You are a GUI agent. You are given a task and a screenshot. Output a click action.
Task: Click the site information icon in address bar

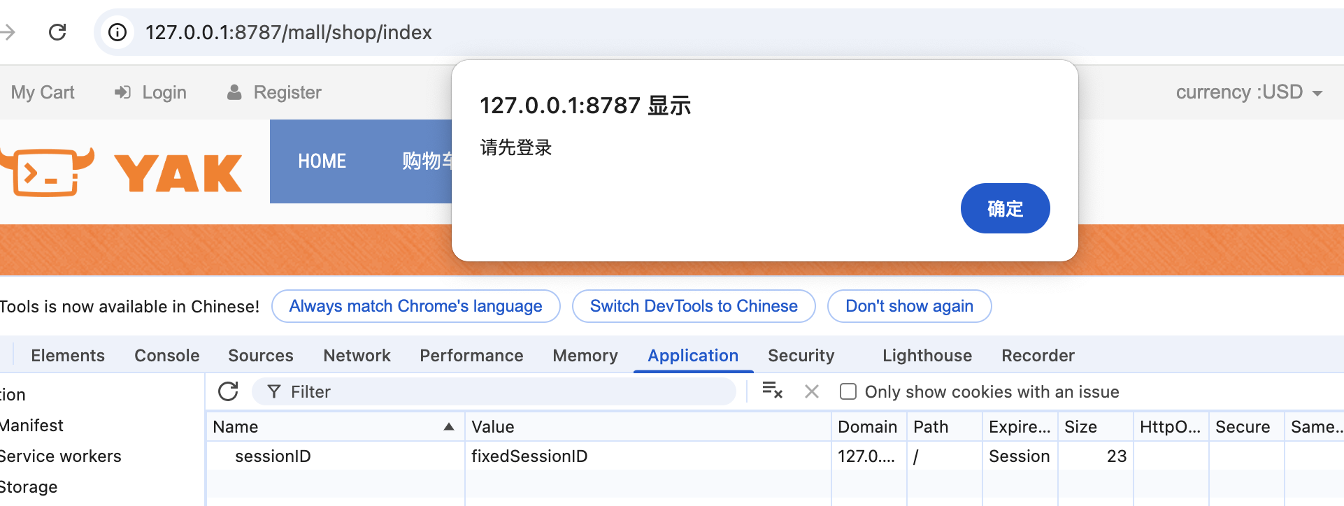(x=117, y=32)
